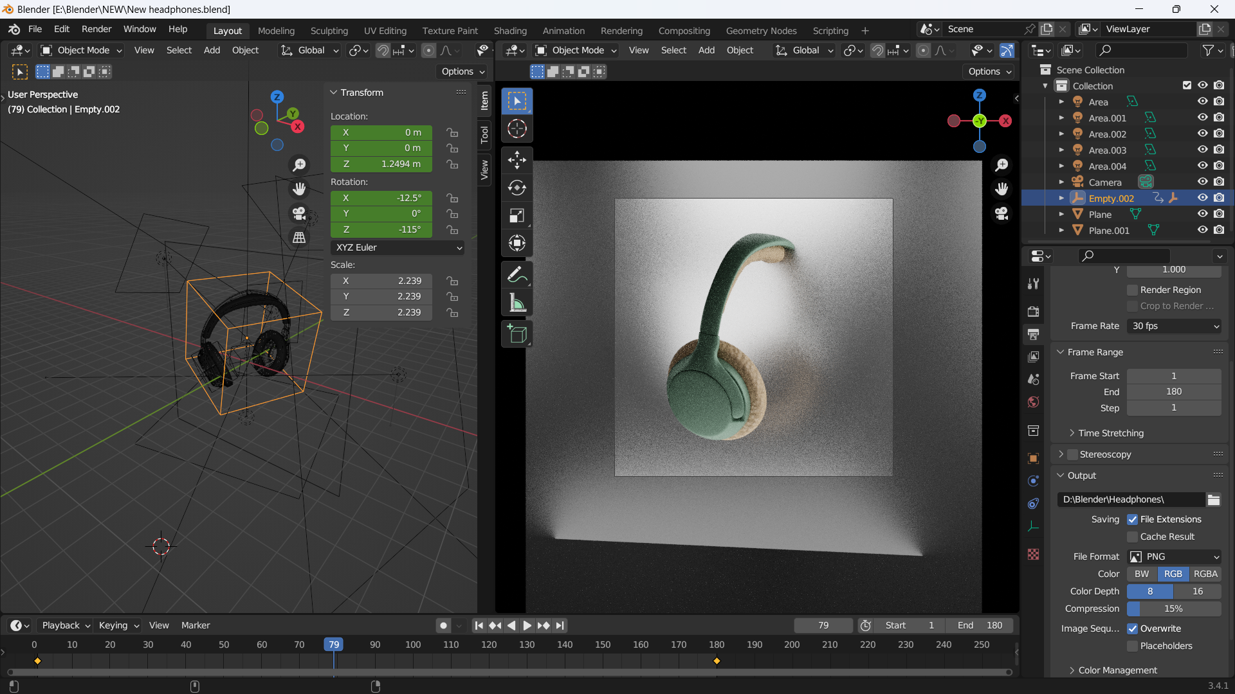Select the Transform tool icon
Viewport: 1235px width, 694px height.
pos(517,244)
